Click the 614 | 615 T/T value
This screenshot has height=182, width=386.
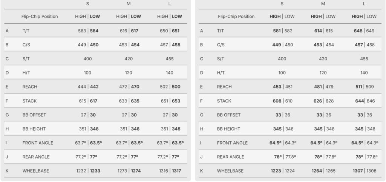click(x=323, y=31)
